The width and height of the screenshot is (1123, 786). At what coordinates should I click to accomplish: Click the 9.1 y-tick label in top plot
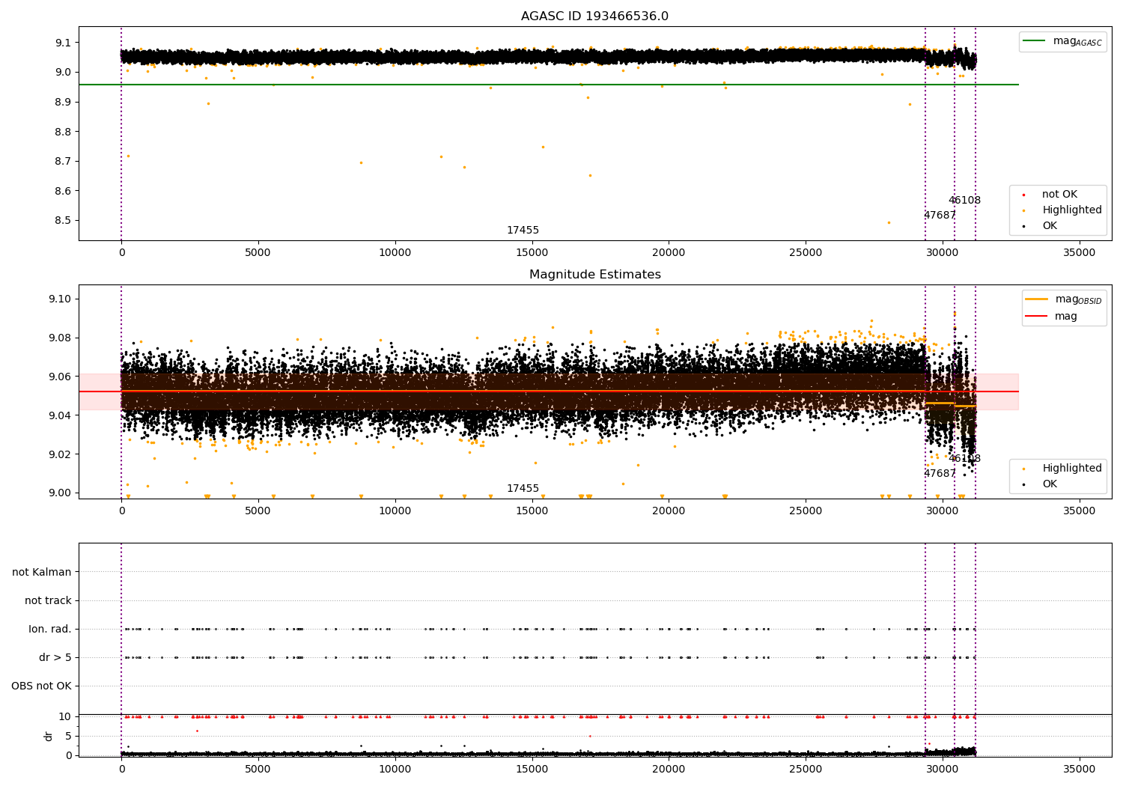click(x=64, y=43)
